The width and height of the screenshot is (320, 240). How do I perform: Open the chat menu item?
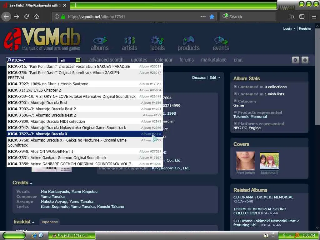238,60
